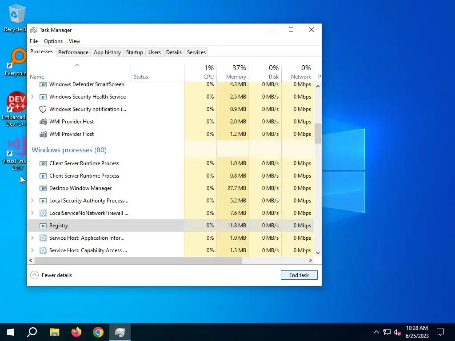Sort by the Memory column header
Image resolution: width=455 pixels, height=341 pixels.
[233, 72]
